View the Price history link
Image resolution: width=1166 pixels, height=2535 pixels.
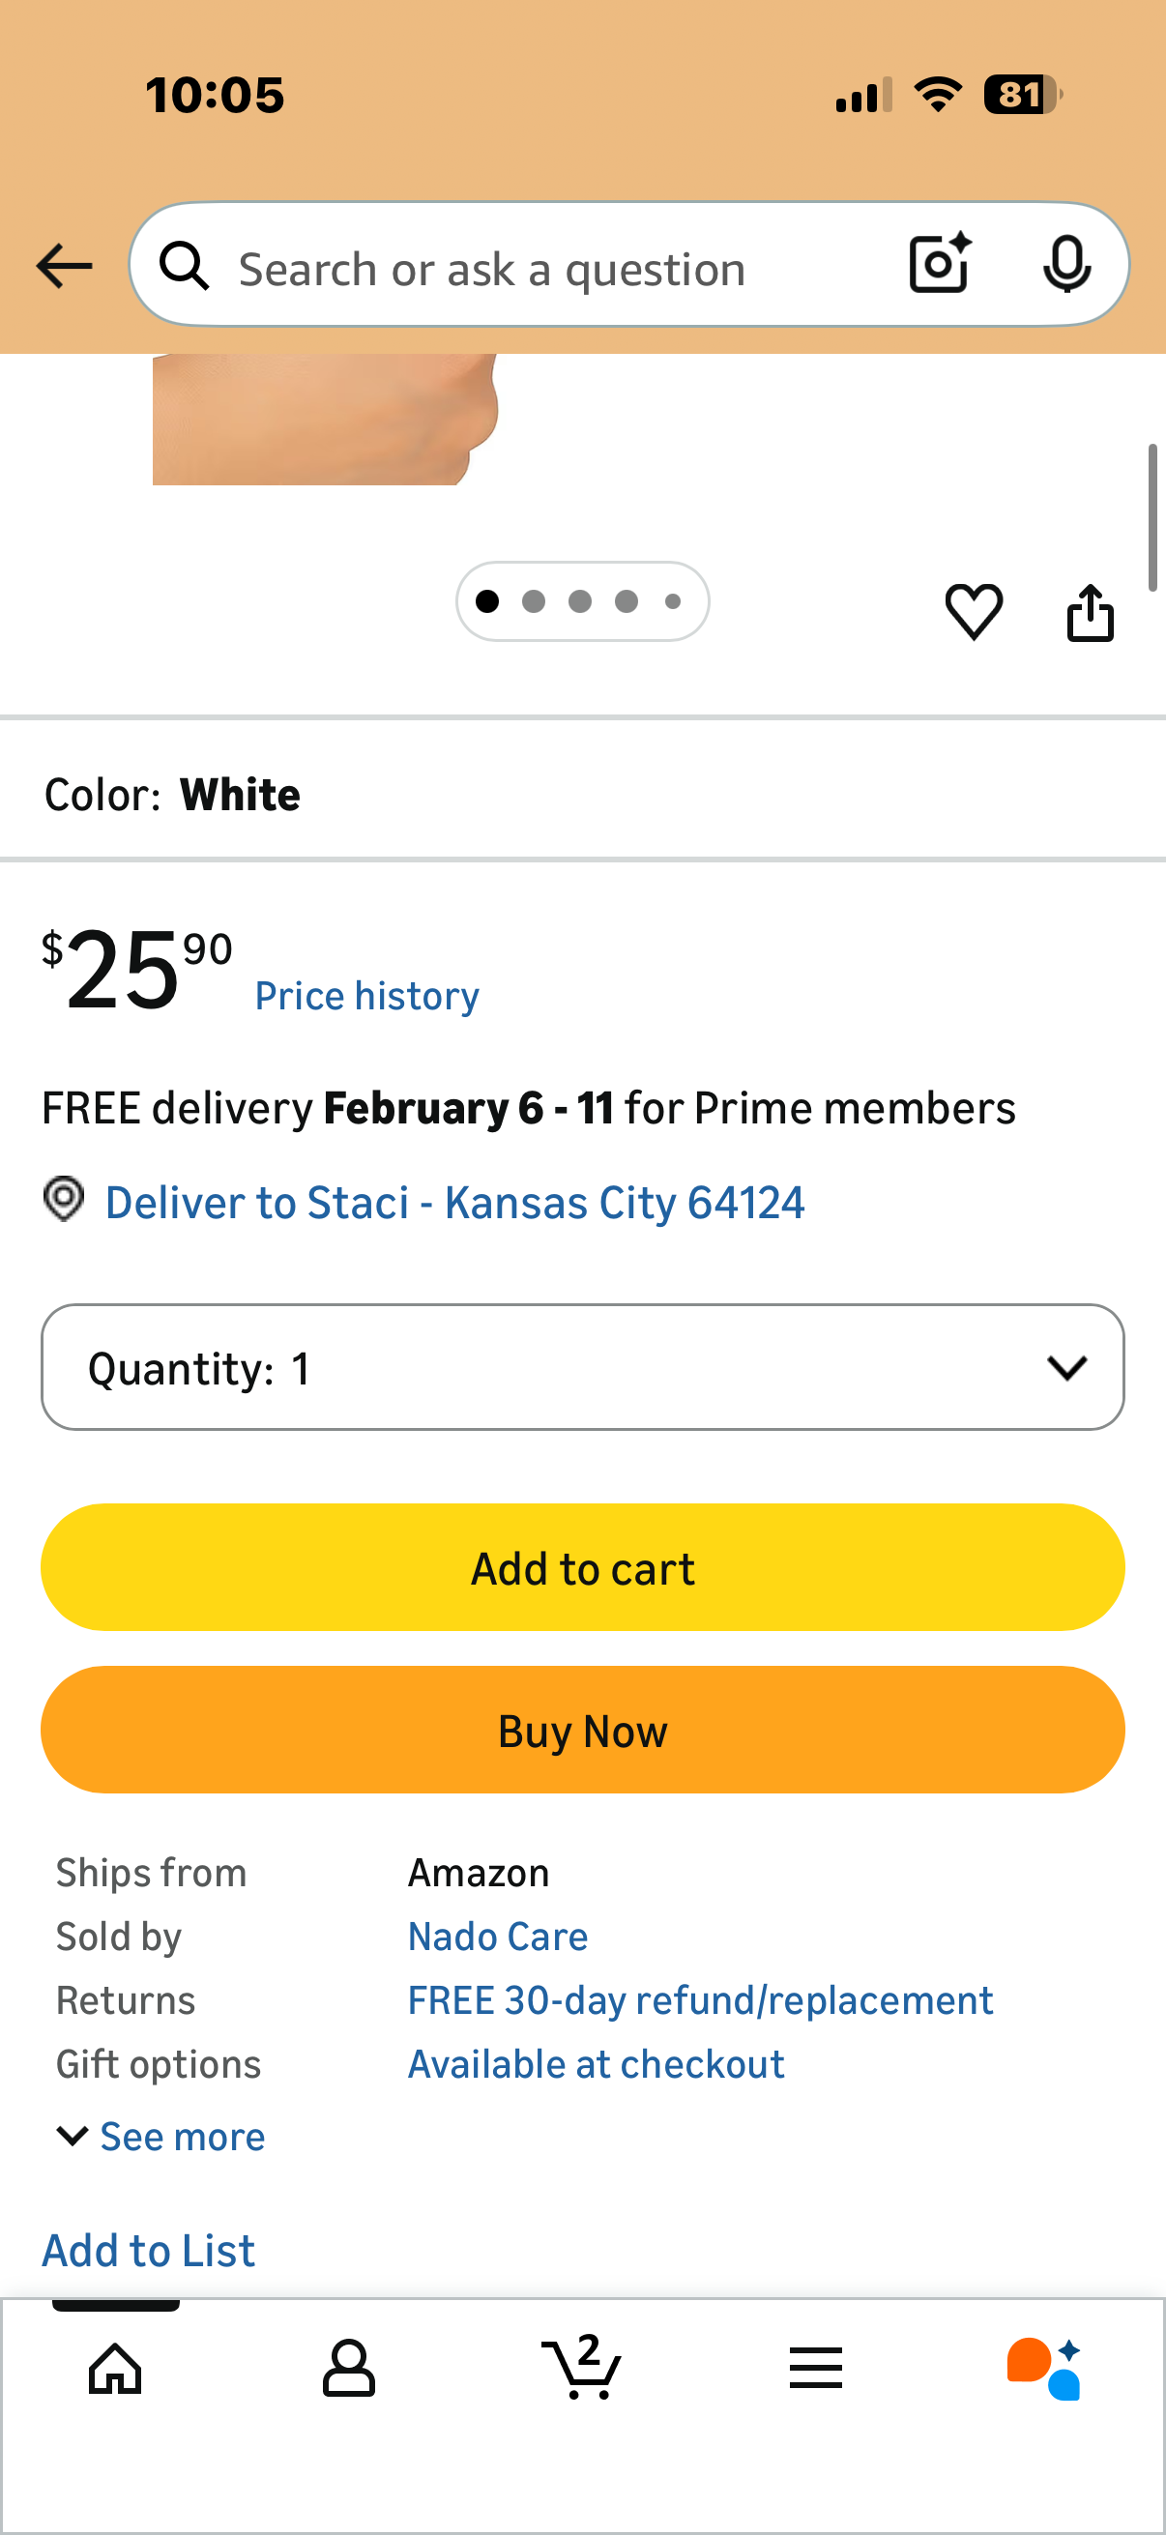click(366, 995)
